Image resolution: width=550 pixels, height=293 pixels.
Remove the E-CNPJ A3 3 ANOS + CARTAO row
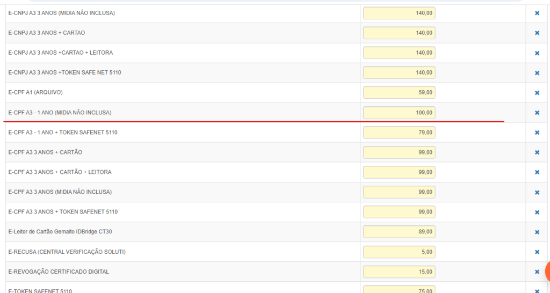point(537,33)
